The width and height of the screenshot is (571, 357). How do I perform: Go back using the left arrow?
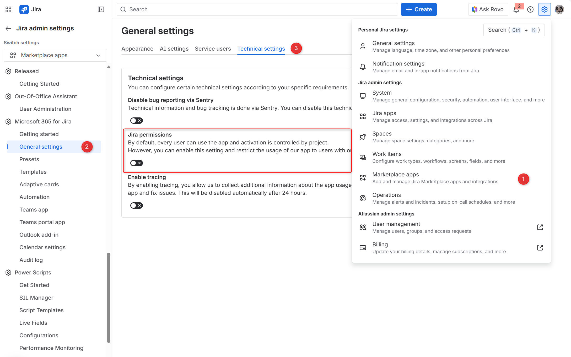(8, 29)
